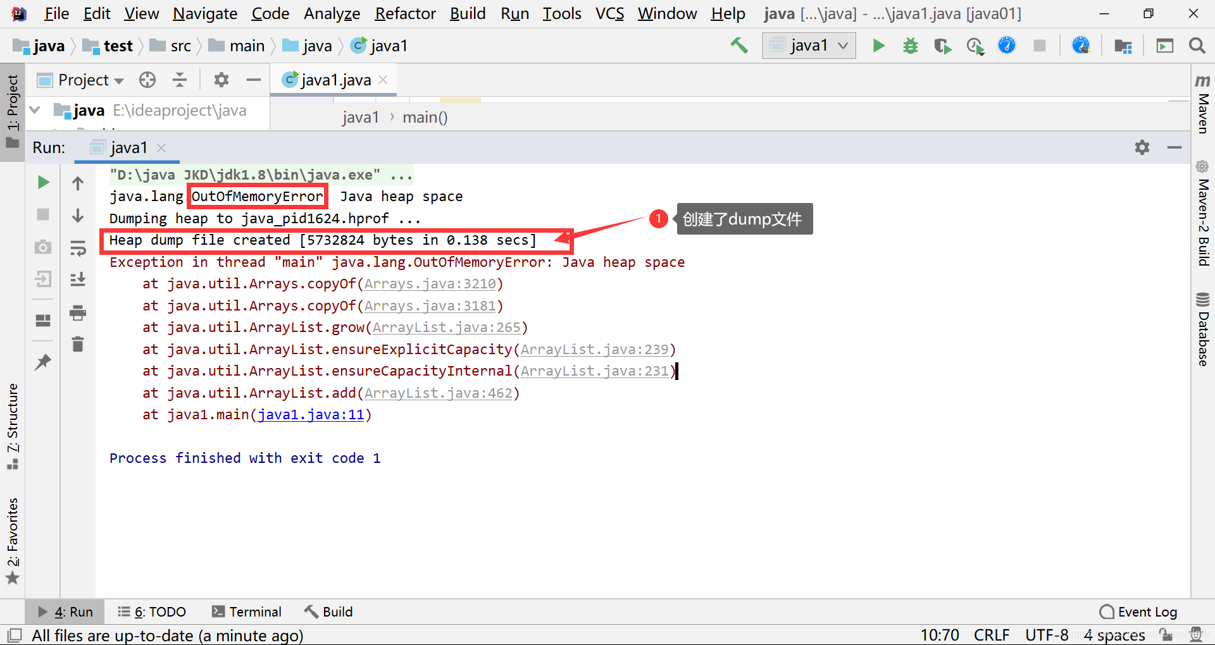1215x645 pixels.
Task: Open the profiler run icon
Action: point(975,46)
